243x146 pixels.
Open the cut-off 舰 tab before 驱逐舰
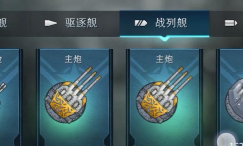click(3, 23)
